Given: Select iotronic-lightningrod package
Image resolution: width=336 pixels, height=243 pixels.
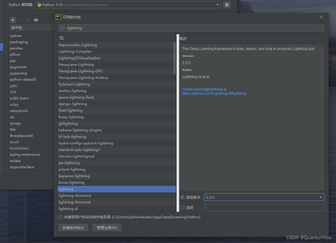Looking at the screenshot, I should (117, 156).
